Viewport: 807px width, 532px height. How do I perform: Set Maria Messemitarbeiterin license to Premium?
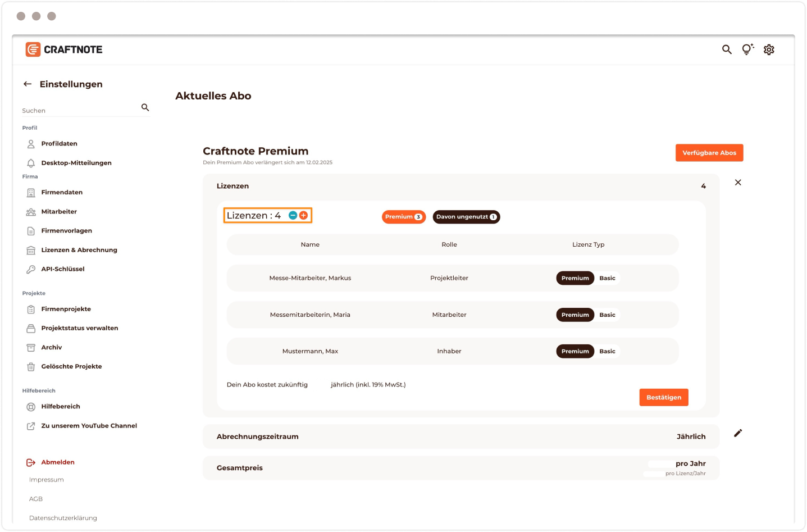(x=575, y=315)
